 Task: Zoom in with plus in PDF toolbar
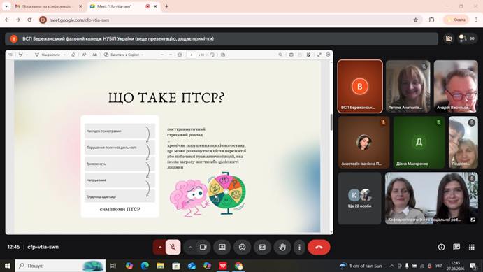point(171,55)
